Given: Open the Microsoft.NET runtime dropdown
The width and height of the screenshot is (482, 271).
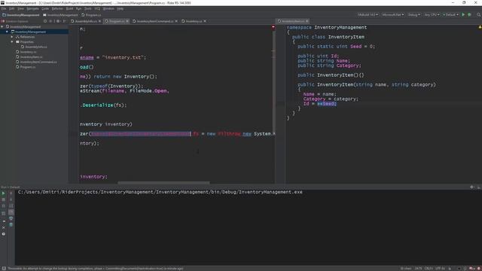Looking at the screenshot, I should point(393,15).
